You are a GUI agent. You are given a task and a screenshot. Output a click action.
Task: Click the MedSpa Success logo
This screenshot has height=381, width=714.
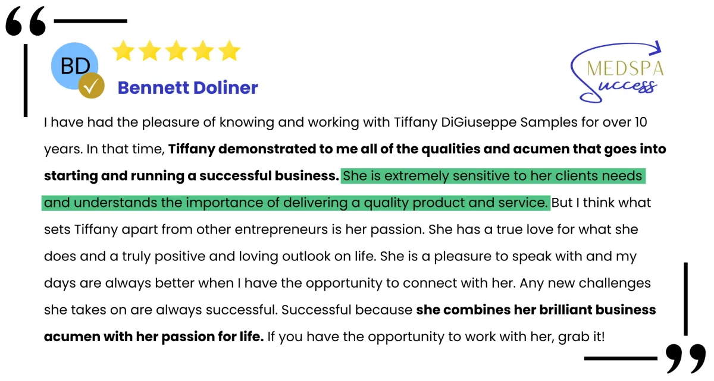tap(617, 72)
